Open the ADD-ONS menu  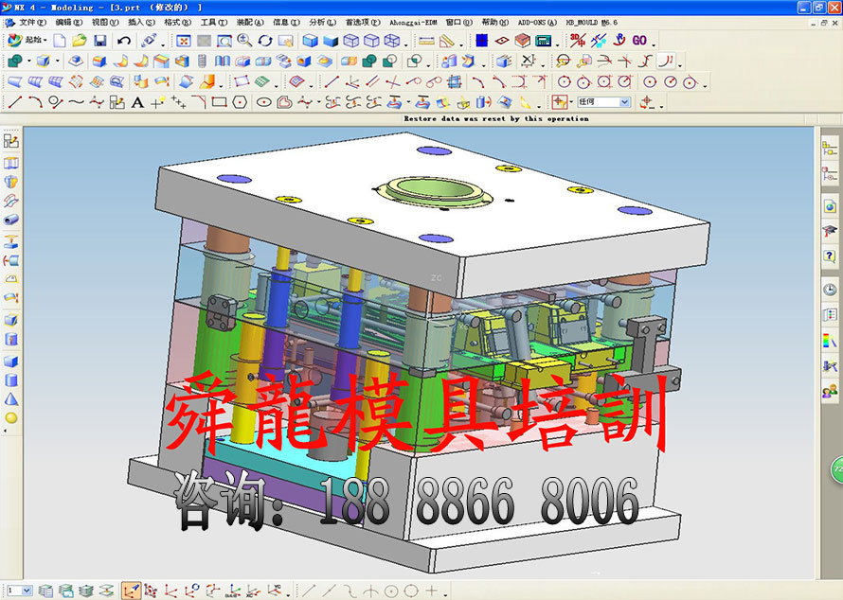click(x=537, y=21)
